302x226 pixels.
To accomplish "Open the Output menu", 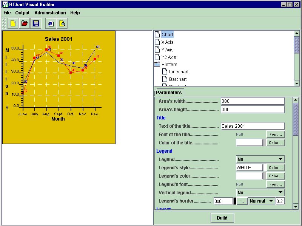I will click(22, 13).
